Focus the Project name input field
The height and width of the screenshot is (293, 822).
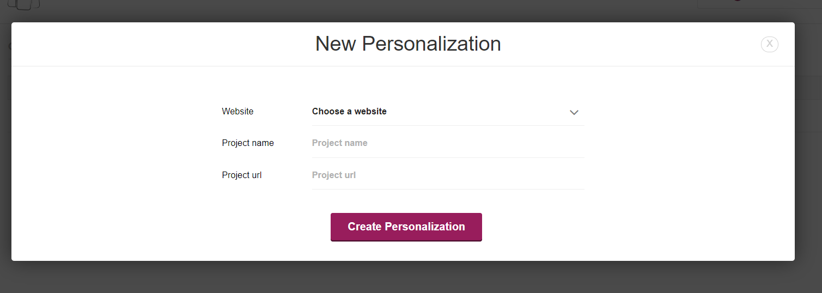click(448, 143)
